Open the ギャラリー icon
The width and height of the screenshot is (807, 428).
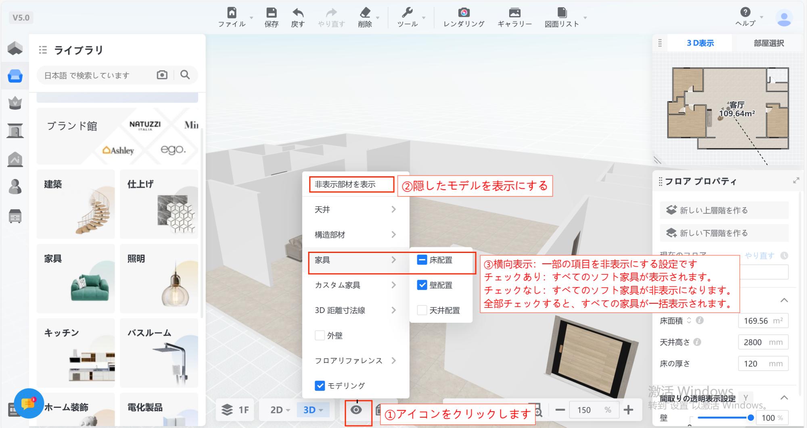[515, 13]
